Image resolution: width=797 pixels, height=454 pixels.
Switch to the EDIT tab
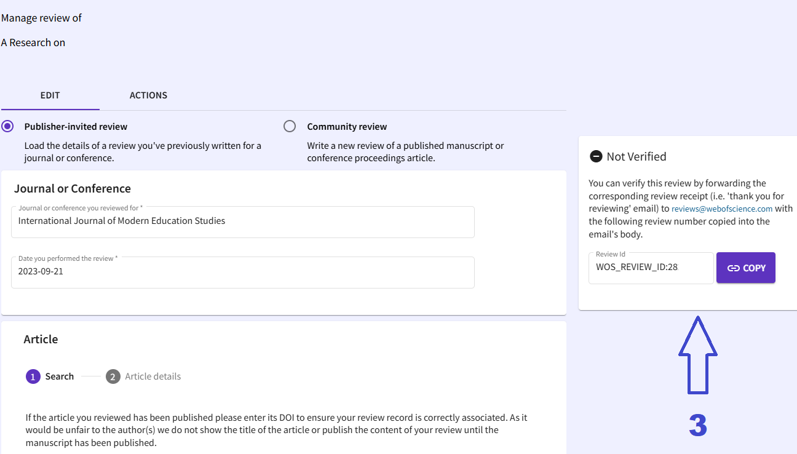click(50, 95)
